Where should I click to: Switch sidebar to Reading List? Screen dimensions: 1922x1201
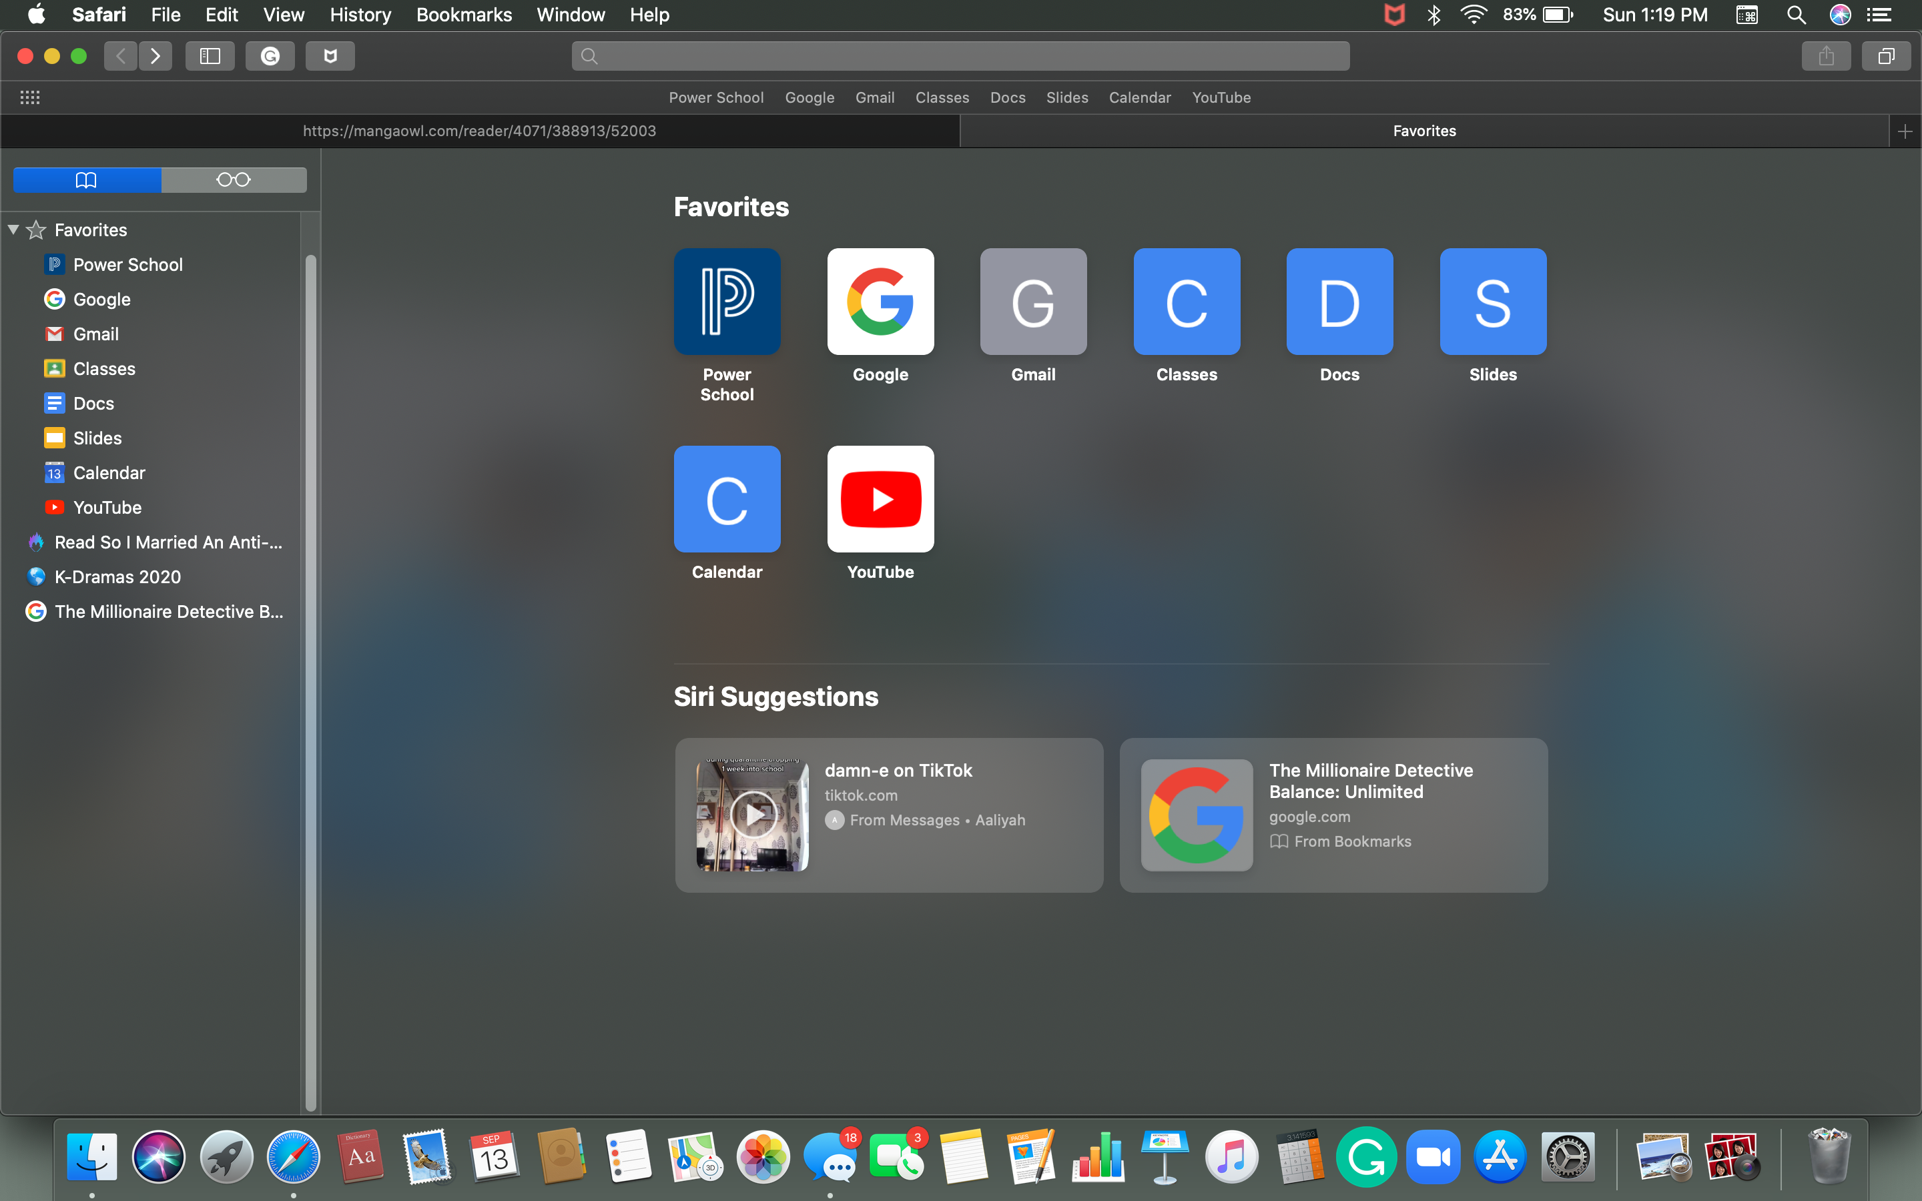click(x=234, y=179)
